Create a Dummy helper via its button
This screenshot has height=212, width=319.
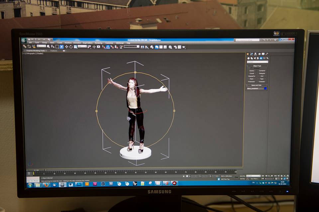252,70
